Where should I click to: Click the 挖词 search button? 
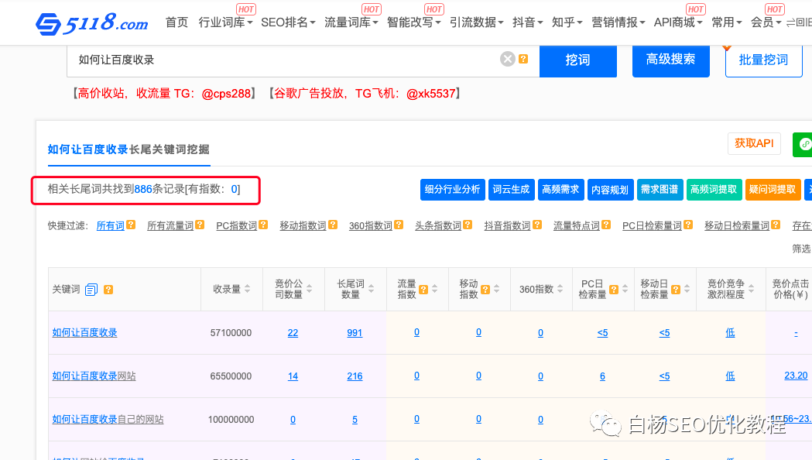click(578, 60)
